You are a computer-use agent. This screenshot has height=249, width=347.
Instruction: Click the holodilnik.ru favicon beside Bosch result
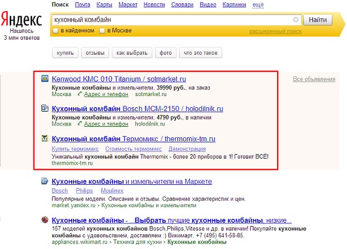(45, 108)
